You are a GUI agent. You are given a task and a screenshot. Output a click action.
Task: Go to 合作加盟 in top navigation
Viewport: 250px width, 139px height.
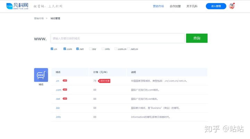click(x=175, y=6)
